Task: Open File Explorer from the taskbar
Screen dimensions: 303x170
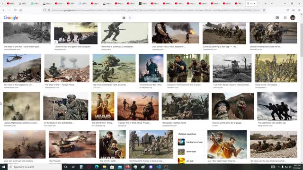Action: click(x=104, y=167)
